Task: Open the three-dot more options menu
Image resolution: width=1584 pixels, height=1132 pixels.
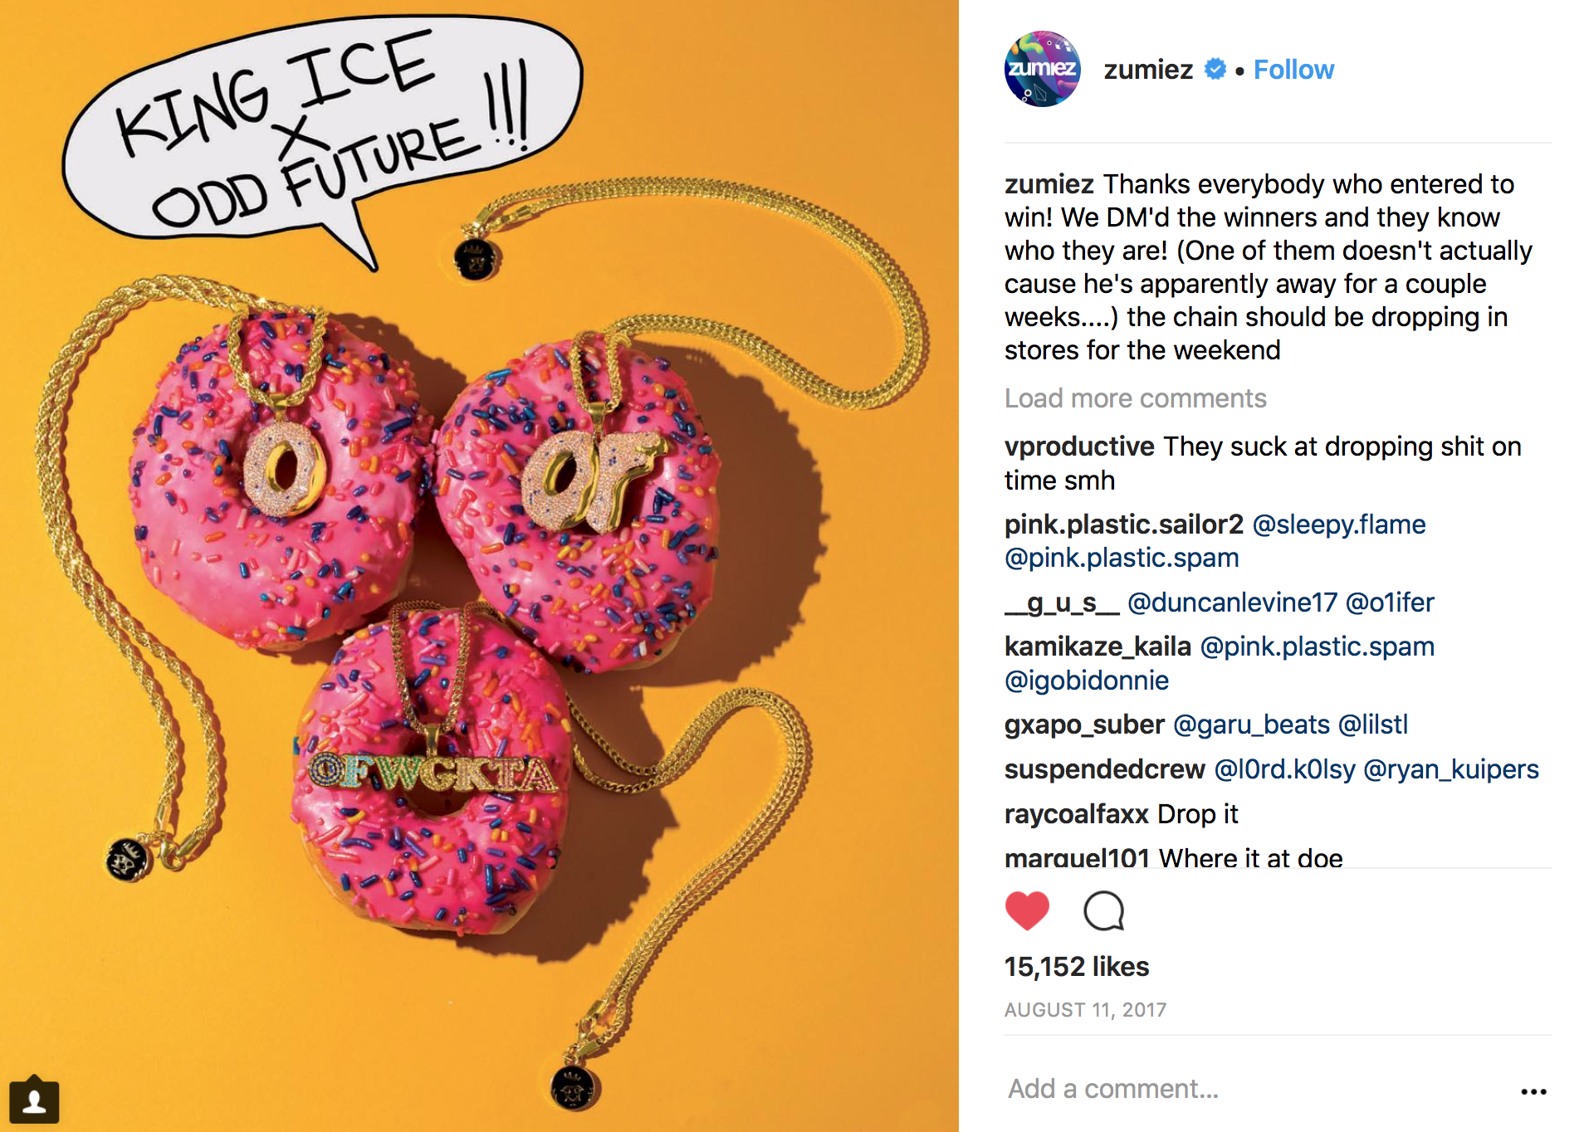Action: [x=1533, y=1091]
